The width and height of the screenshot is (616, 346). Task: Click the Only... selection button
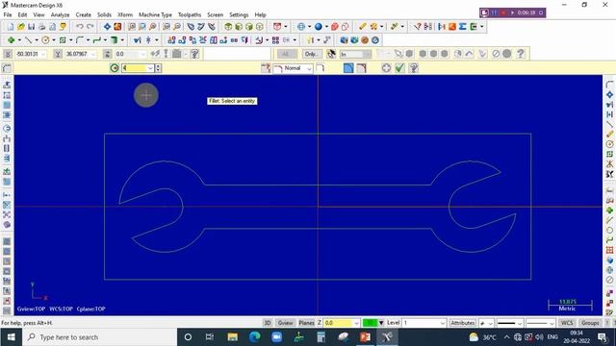point(312,54)
